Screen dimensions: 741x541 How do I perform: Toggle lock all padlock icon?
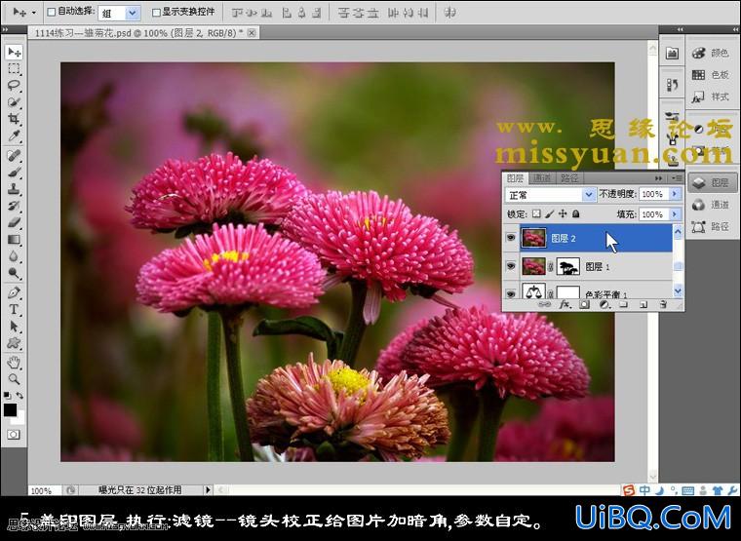[x=575, y=214]
